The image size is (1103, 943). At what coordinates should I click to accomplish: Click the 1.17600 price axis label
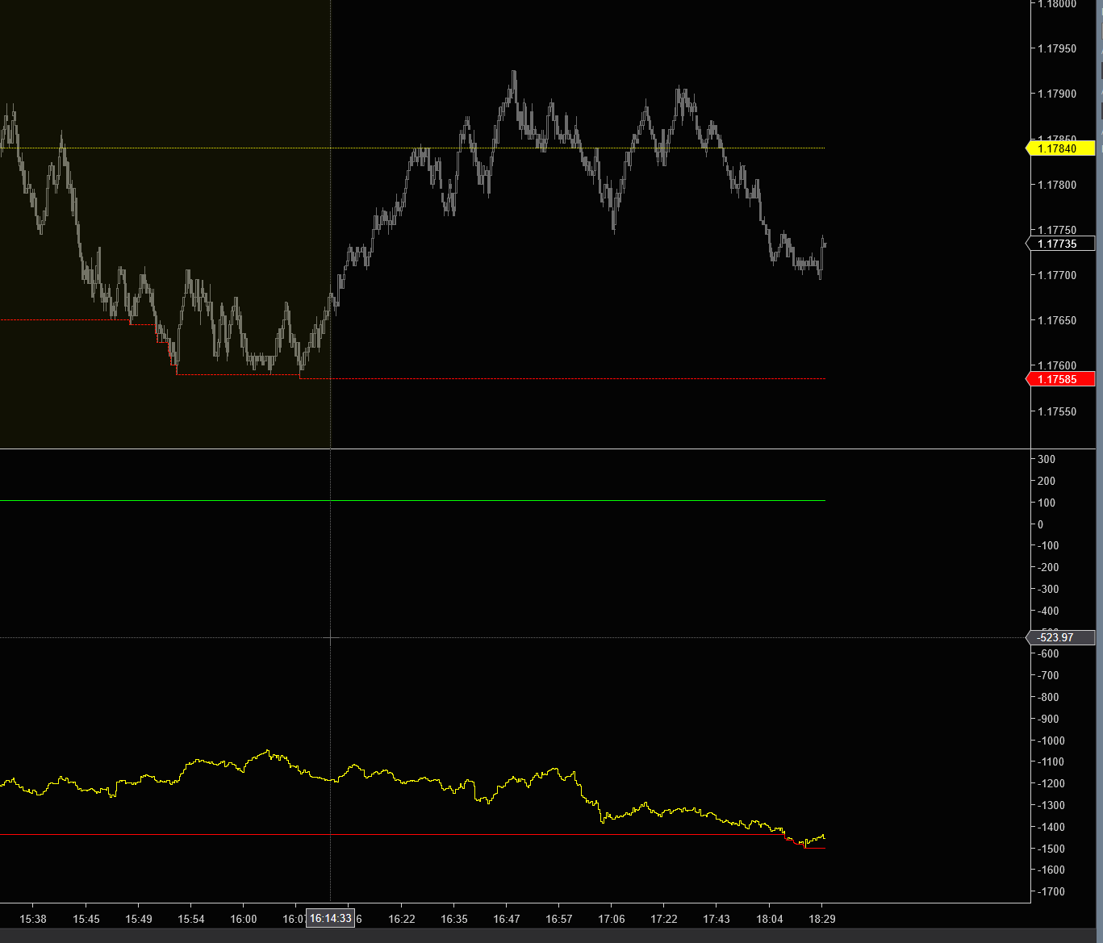1057,365
